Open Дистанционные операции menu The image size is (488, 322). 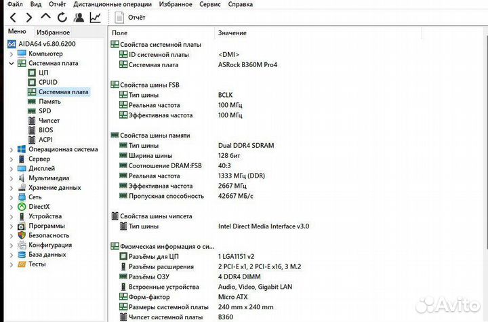tap(113, 4)
